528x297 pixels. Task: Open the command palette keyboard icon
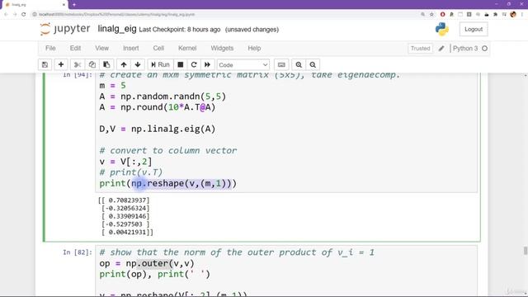point(281,64)
